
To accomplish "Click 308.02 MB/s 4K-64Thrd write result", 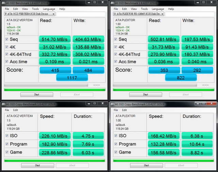I will tap(88, 54).
